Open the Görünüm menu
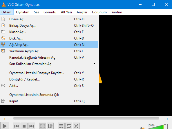Viewport: 172px width, 129px height. click(x=99, y=12)
